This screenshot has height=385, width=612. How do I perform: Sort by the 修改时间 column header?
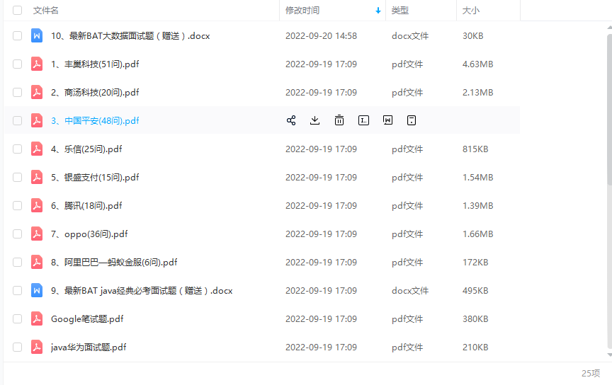(302, 11)
